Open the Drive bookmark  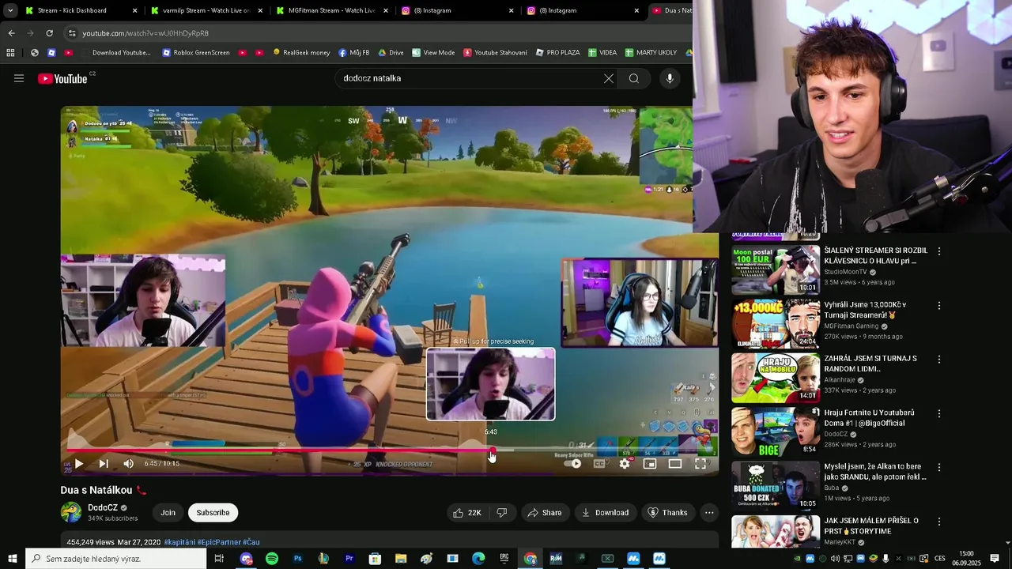391,53
